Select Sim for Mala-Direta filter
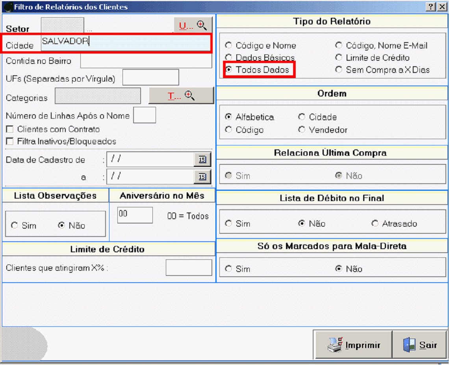 pos(228,269)
